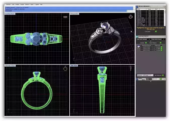Image resolution: width=170 pixels, height=121 pixels.
Task: Select the Perspective viewport label
Action: (x=74, y=14)
